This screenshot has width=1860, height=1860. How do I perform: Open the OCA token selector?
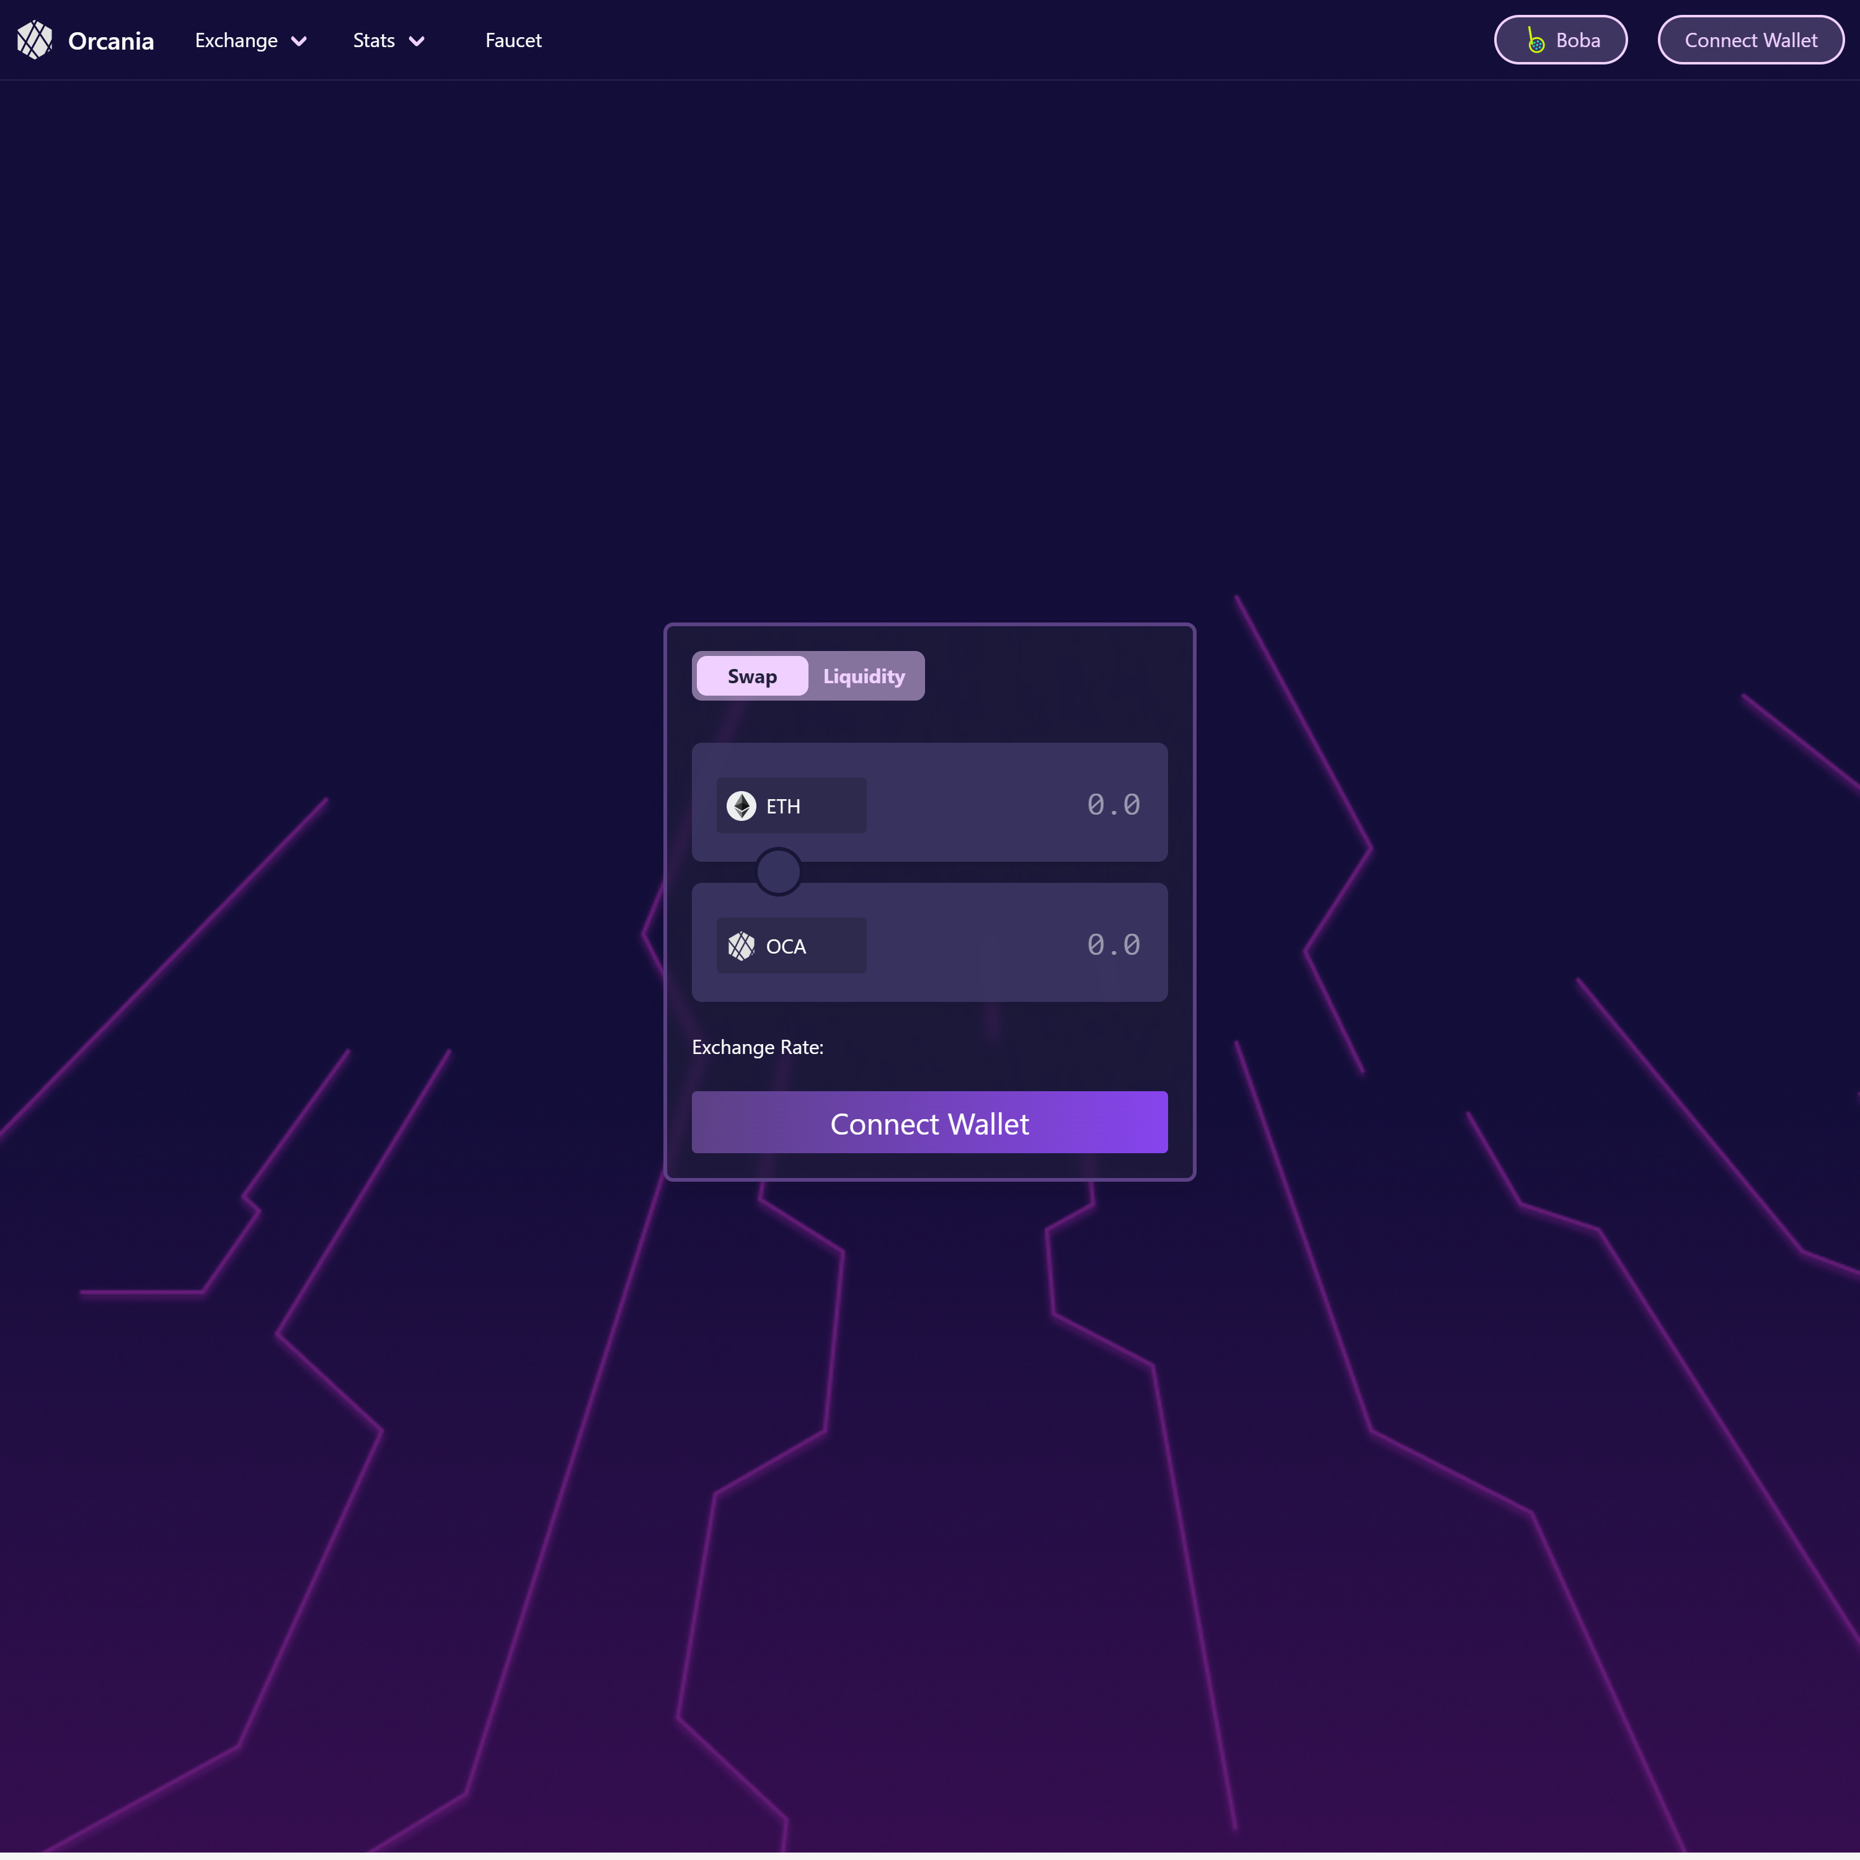pyautogui.click(x=791, y=945)
